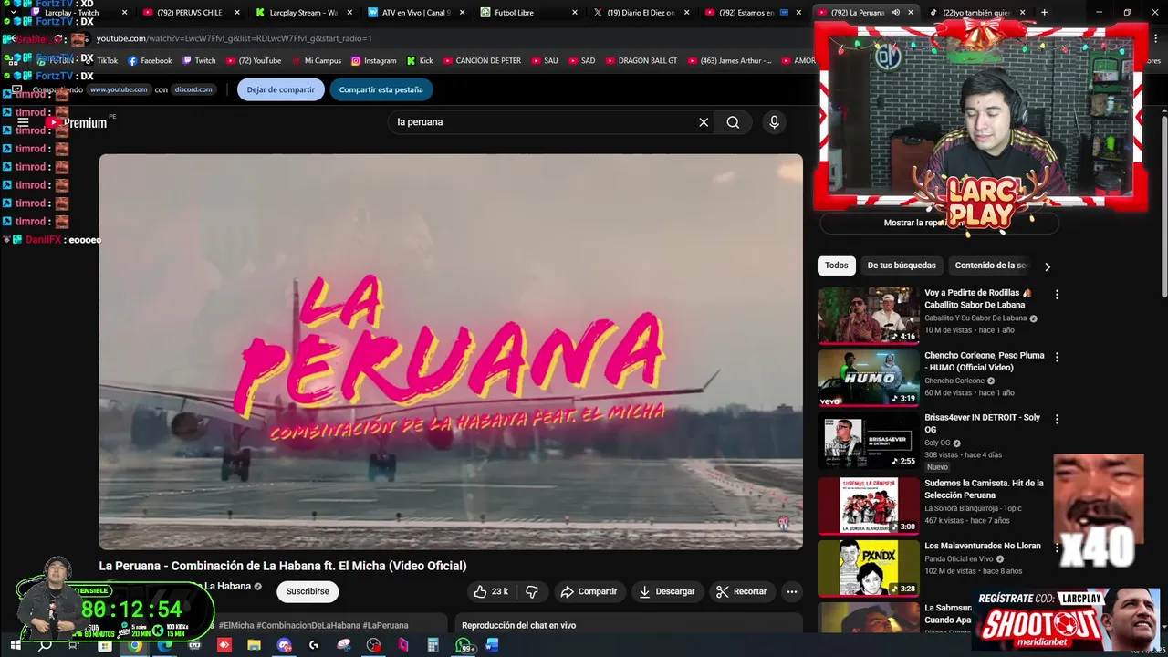The height and width of the screenshot is (657, 1168).
Task: Open Logitech G HUB taskbar icon
Action: coord(313,646)
